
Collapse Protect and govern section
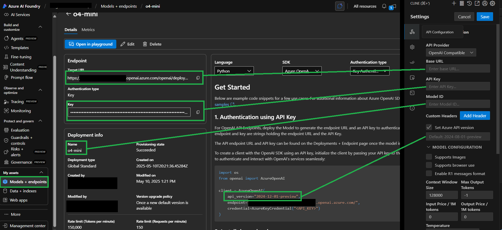click(40, 121)
